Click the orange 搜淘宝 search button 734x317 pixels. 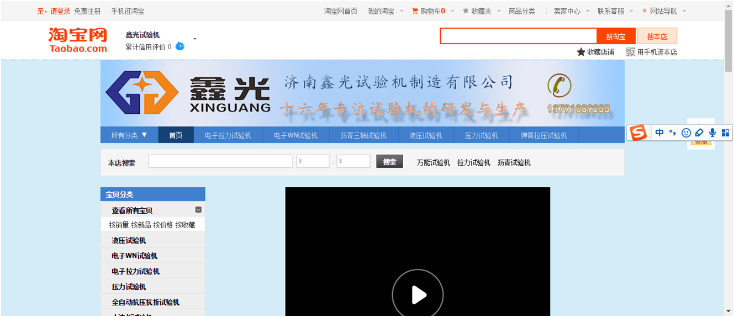(x=616, y=36)
